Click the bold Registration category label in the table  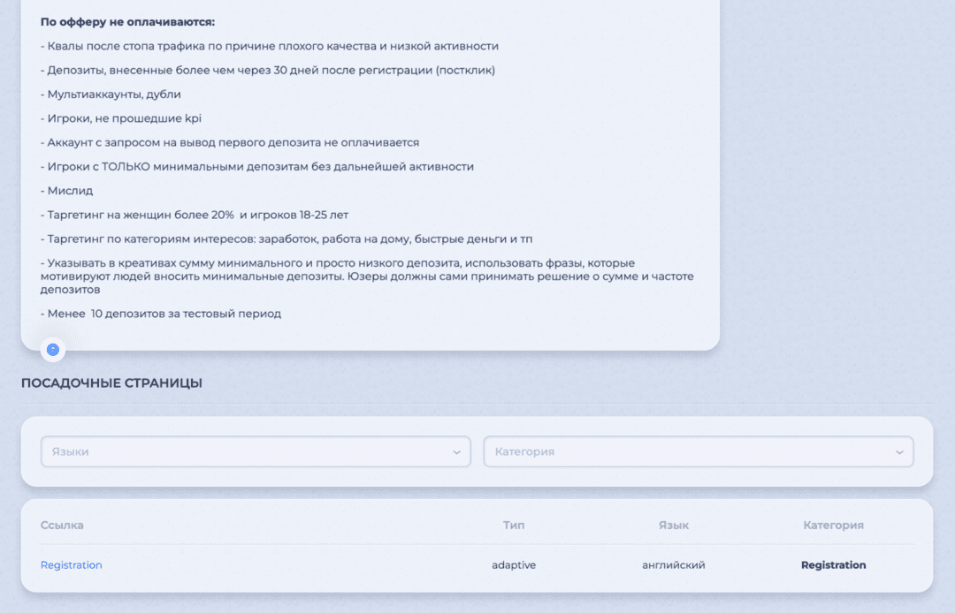[x=833, y=564]
